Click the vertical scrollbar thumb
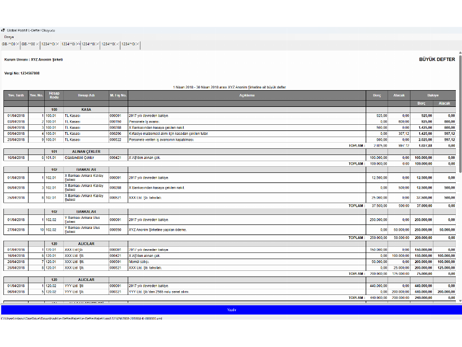 pos(460,112)
